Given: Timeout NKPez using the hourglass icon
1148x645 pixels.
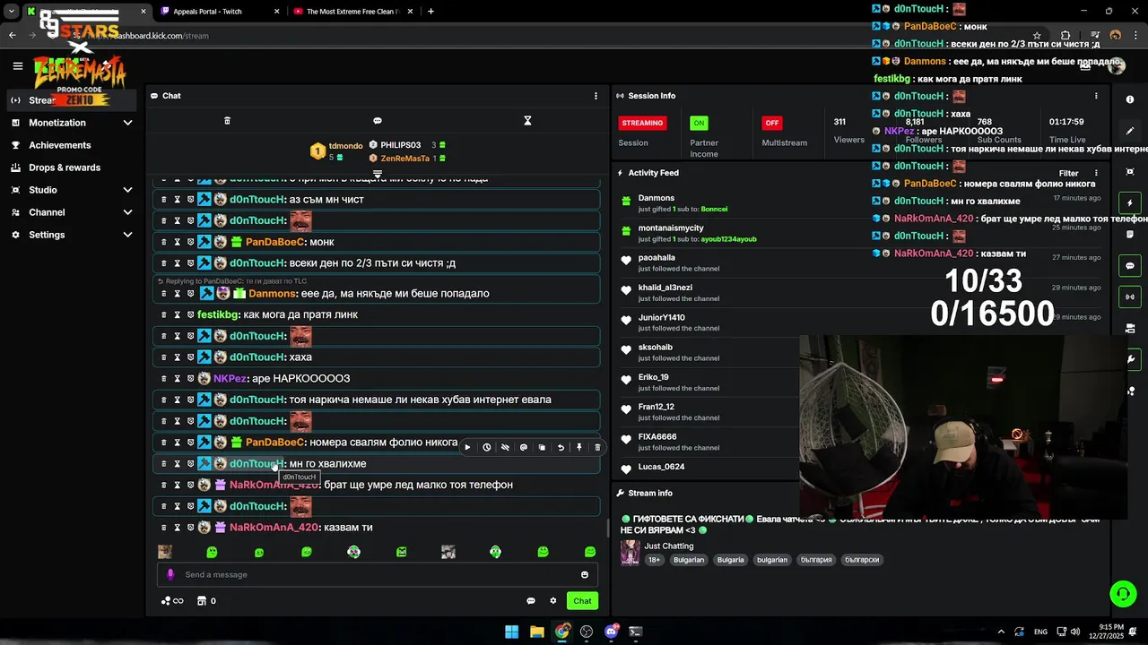Looking at the screenshot, I should point(178,379).
